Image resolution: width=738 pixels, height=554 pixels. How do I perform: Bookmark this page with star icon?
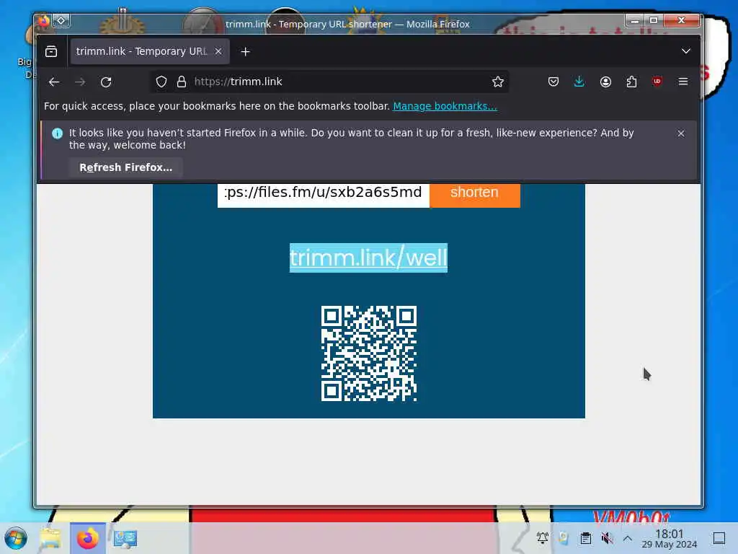tap(497, 82)
